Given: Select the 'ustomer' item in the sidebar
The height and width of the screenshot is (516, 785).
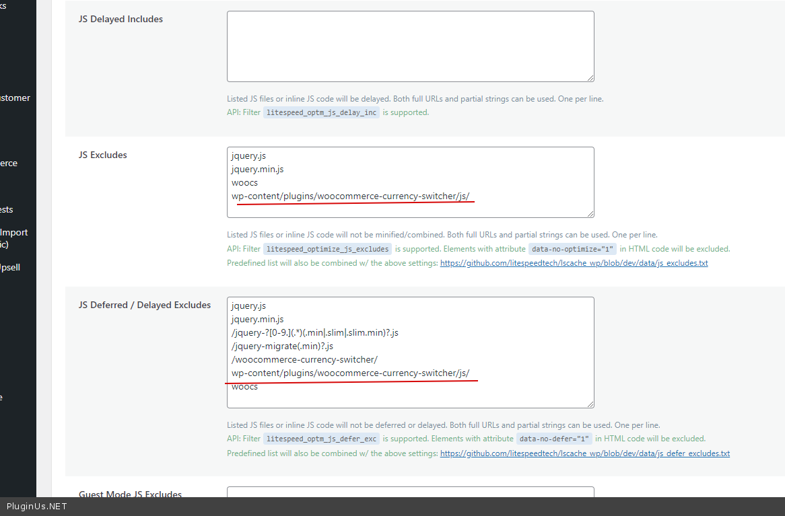Looking at the screenshot, I should click(x=15, y=98).
